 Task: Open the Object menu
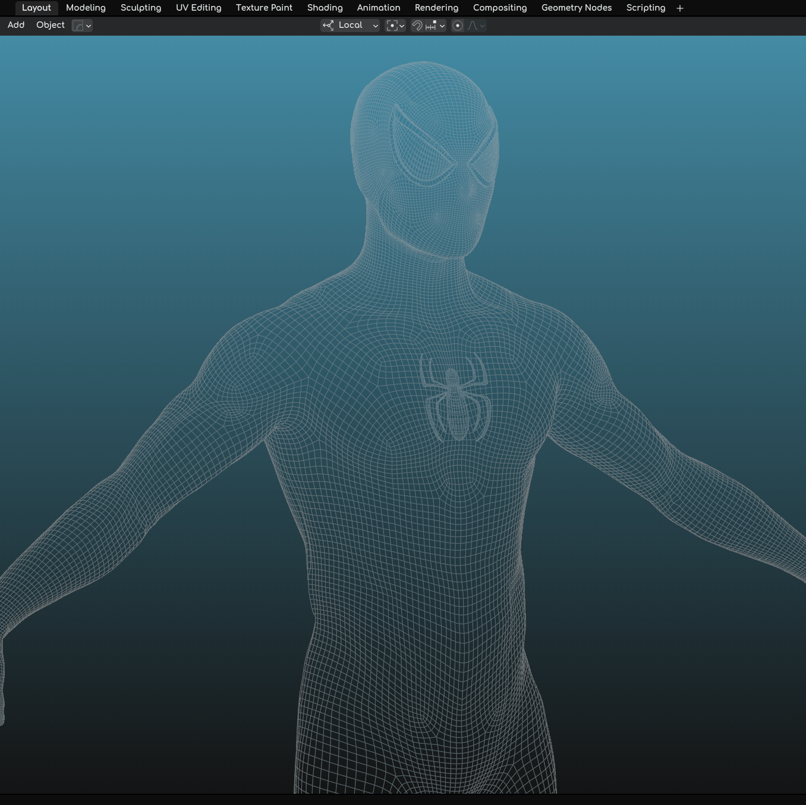click(51, 25)
